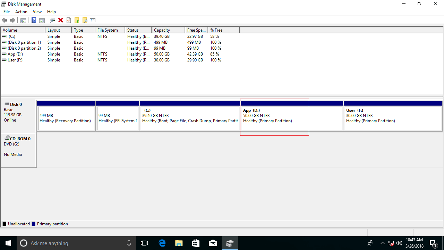The height and width of the screenshot is (250, 444).
Task: Click the blue Help question mark icon
Action: (34, 20)
